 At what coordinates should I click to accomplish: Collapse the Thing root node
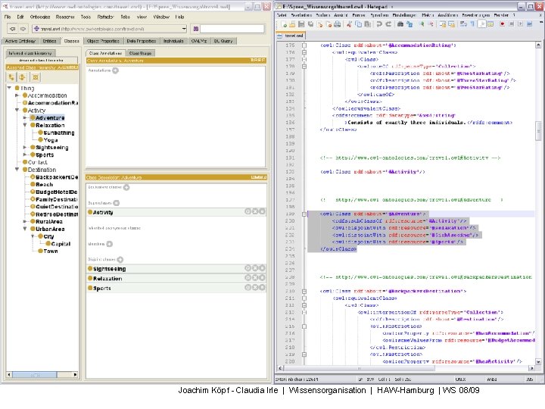coord(9,88)
